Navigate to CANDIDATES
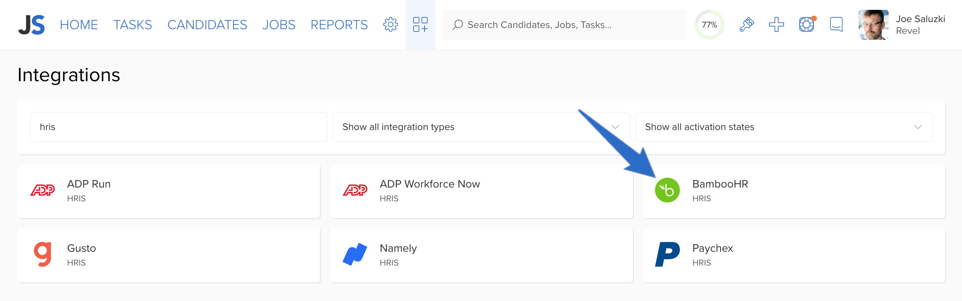 coord(207,25)
